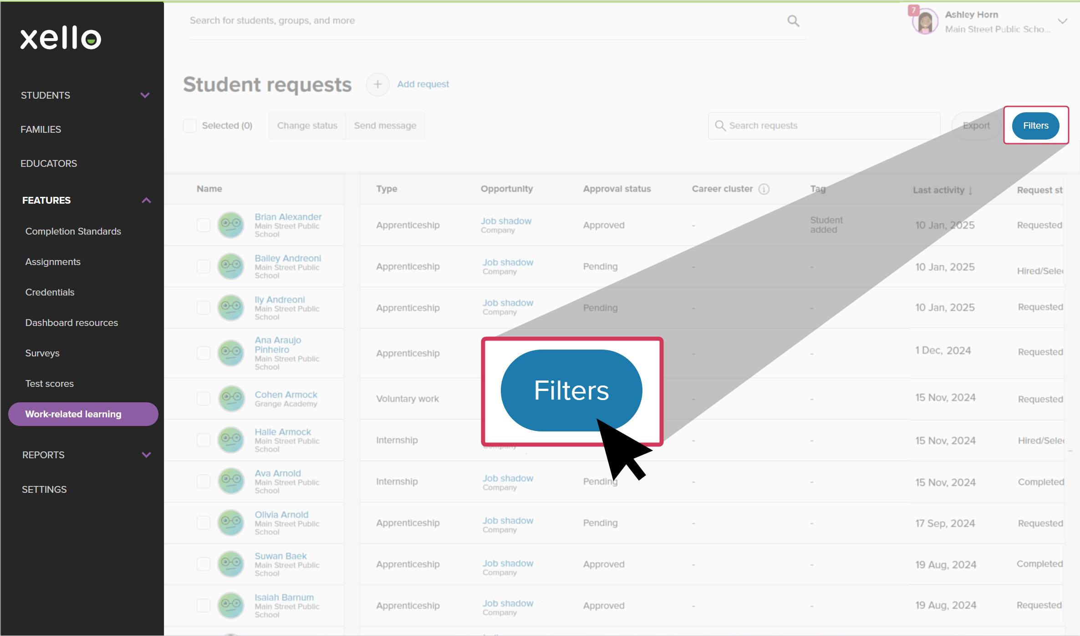Check the box for Halle Armock

point(203,440)
